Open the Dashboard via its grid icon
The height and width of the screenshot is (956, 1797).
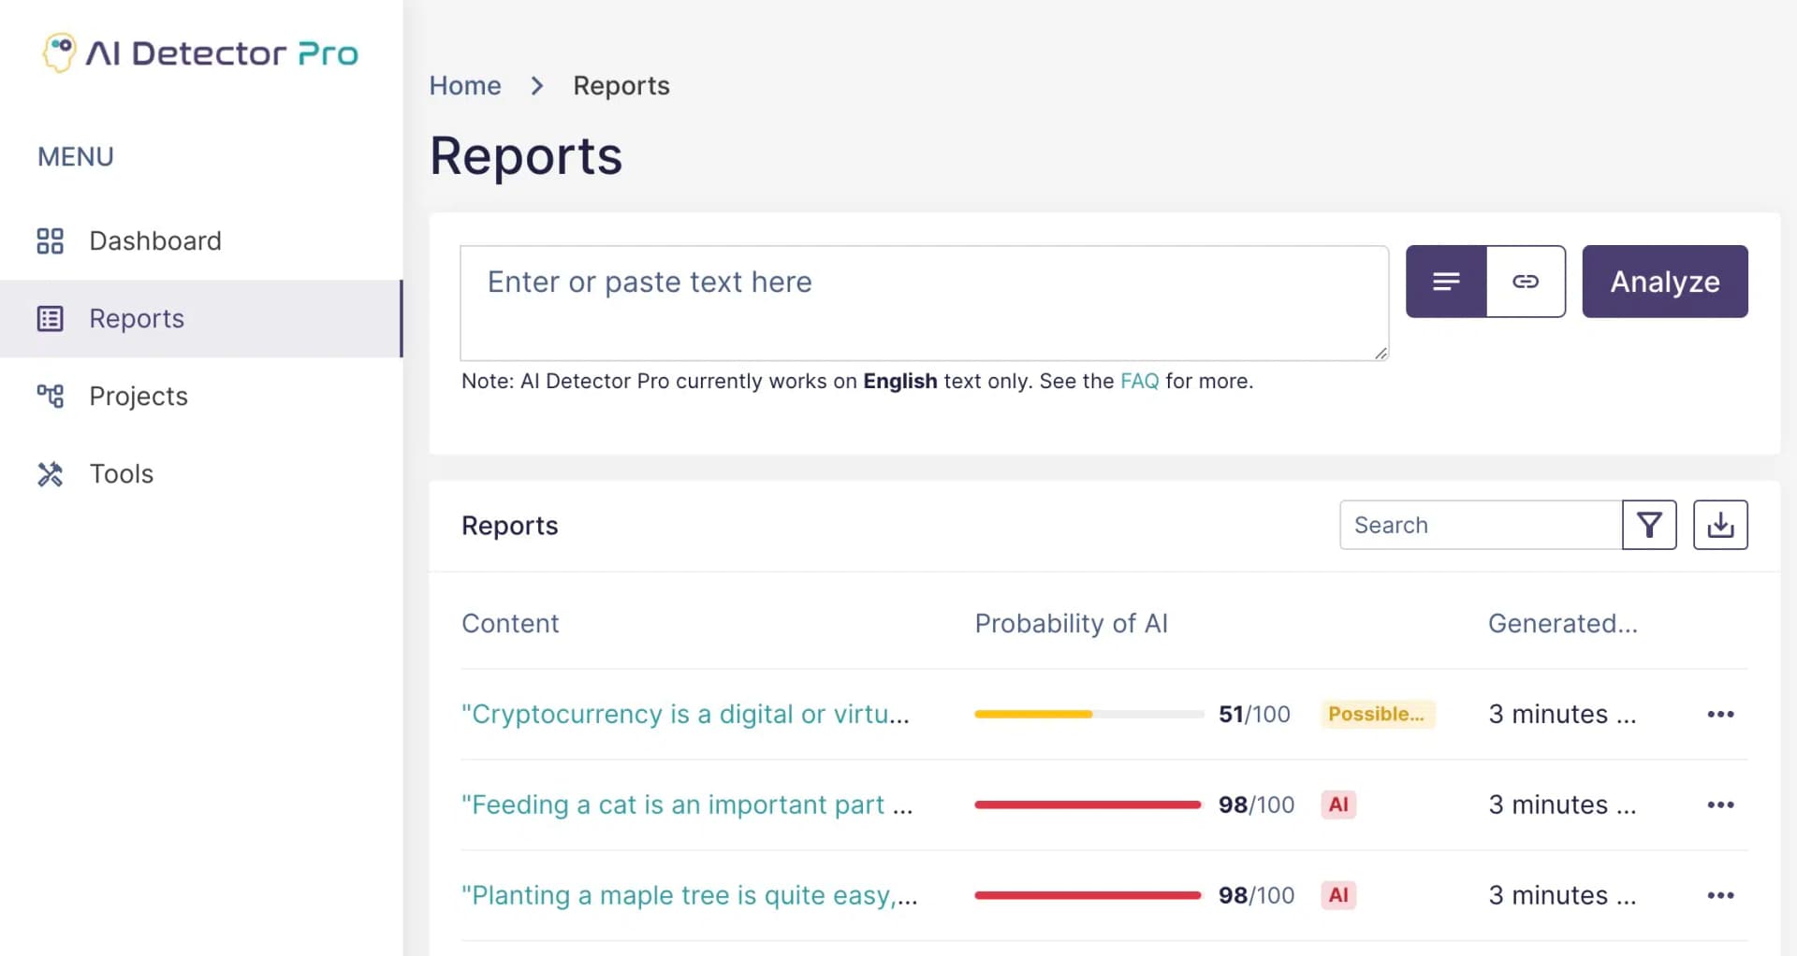pos(50,240)
